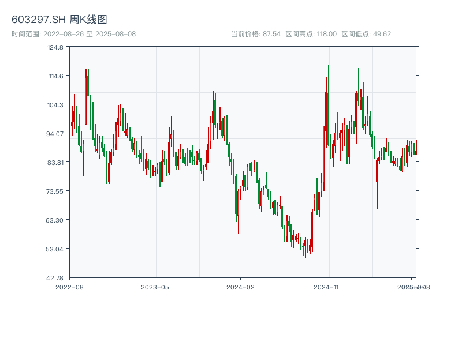Click the tallest green candlestick peak near 2024-11
The image size is (462, 346).
click(329, 106)
